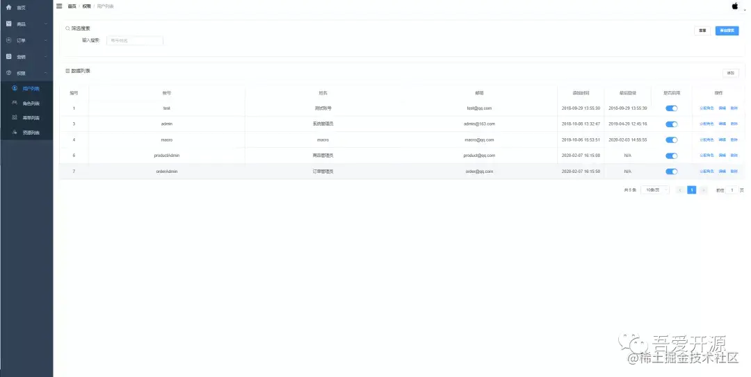Assign role for productAdmin account
The image size is (751, 377).
(706, 156)
